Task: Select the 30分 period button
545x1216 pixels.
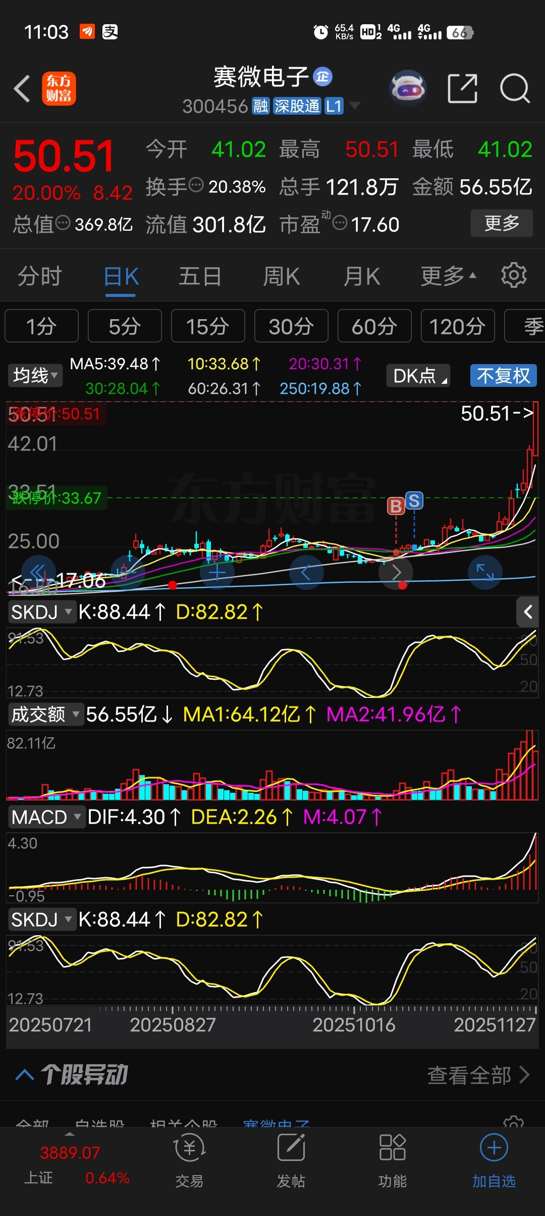Action: (x=291, y=326)
